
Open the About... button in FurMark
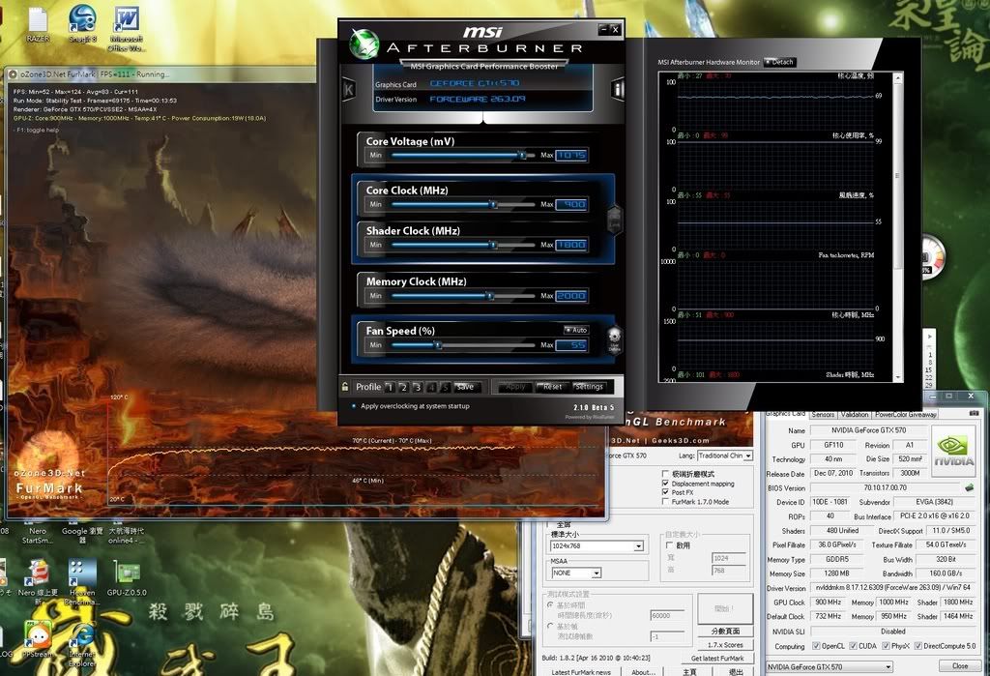(643, 671)
